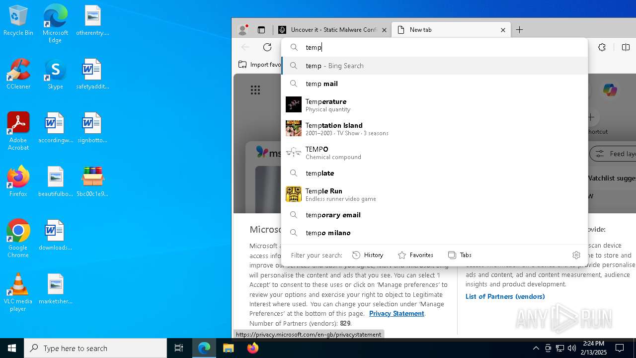Screen dimensions: 636x358
Task: Select the otherentry image file on the desktop
Action: point(92,21)
